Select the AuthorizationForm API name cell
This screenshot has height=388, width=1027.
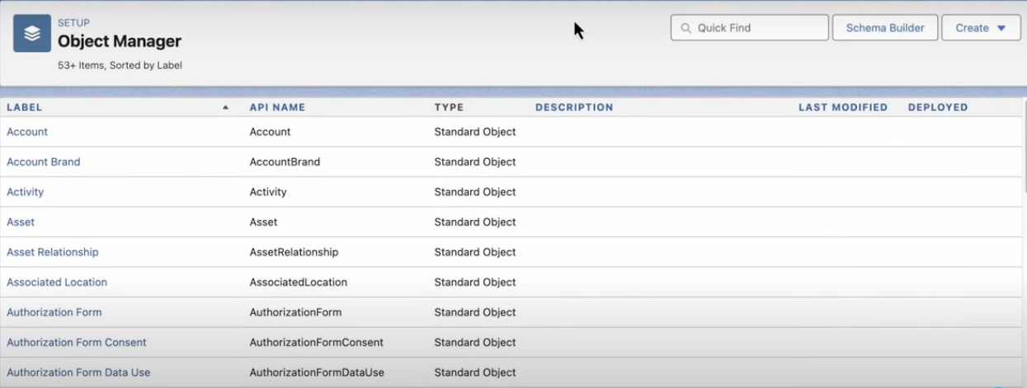295,312
